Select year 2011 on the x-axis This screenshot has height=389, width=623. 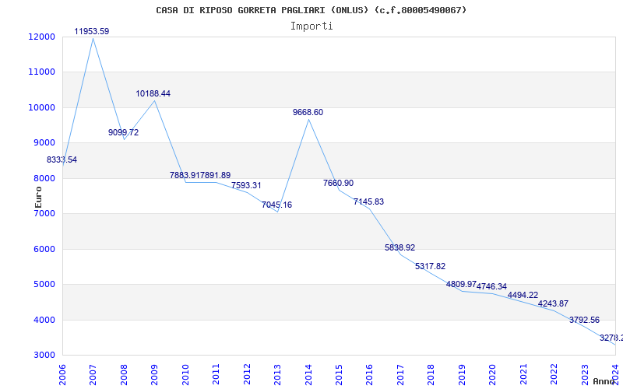point(216,374)
